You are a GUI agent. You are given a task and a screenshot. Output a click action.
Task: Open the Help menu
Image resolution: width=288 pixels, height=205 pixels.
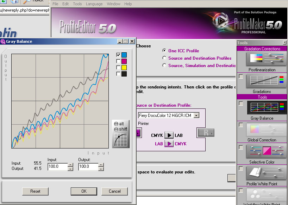(x=128, y=4)
